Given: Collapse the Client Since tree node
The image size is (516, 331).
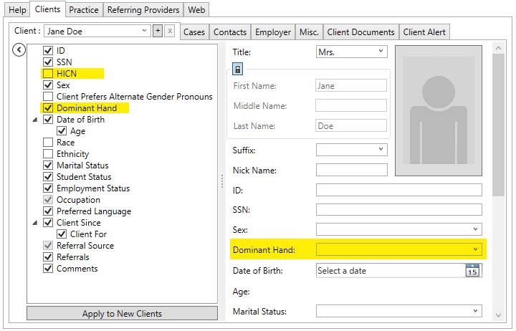Looking at the screenshot, I should 35,224.
